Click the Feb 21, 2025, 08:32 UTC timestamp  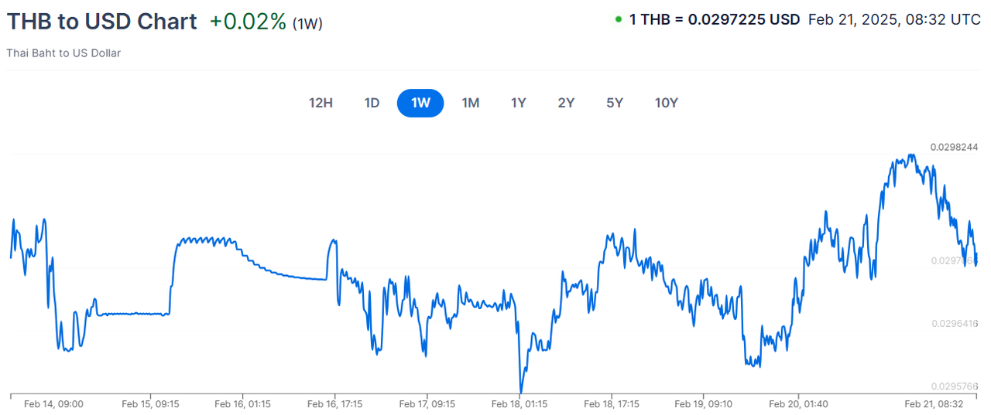pos(894,20)
